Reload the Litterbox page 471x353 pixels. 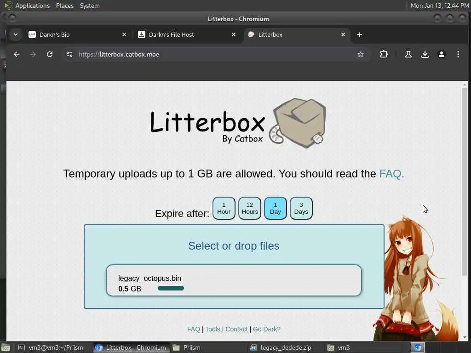point(50,54)
